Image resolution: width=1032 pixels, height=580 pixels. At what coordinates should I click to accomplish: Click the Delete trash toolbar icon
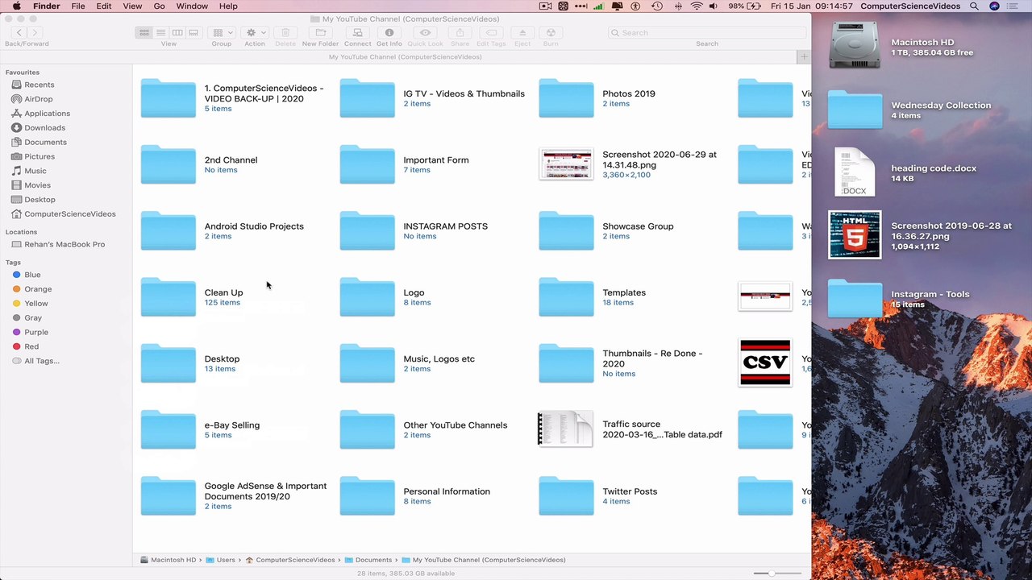tap(285, 32)
